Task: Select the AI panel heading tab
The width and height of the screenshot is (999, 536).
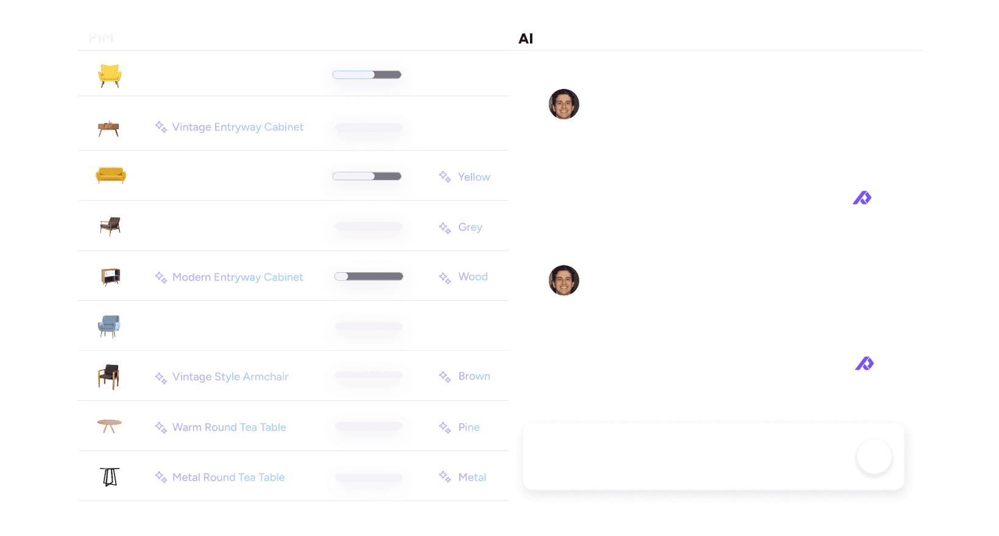Action: pyautogui.click(x=526, y=39)
